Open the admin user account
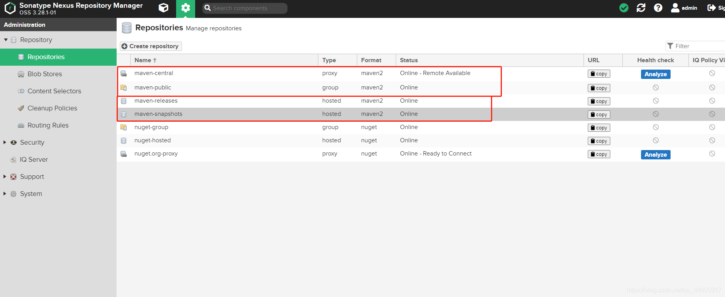Viewport: 725px width, 297px height. (x=684, y=8)
